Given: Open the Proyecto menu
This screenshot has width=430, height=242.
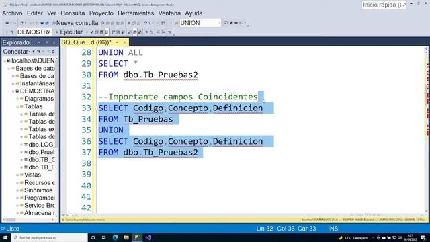Looking at the screenshot, I should (101, 13).
